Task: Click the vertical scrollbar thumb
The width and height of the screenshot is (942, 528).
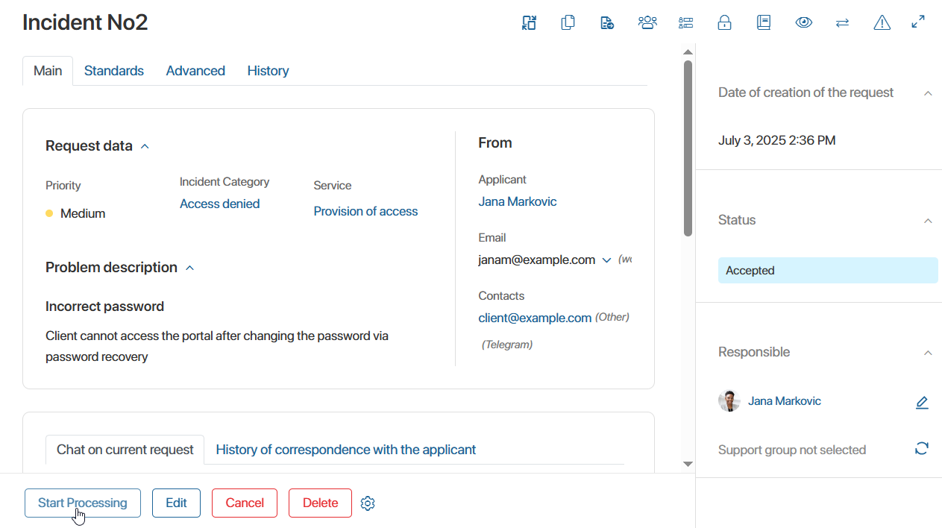Action: coord(688,148)
